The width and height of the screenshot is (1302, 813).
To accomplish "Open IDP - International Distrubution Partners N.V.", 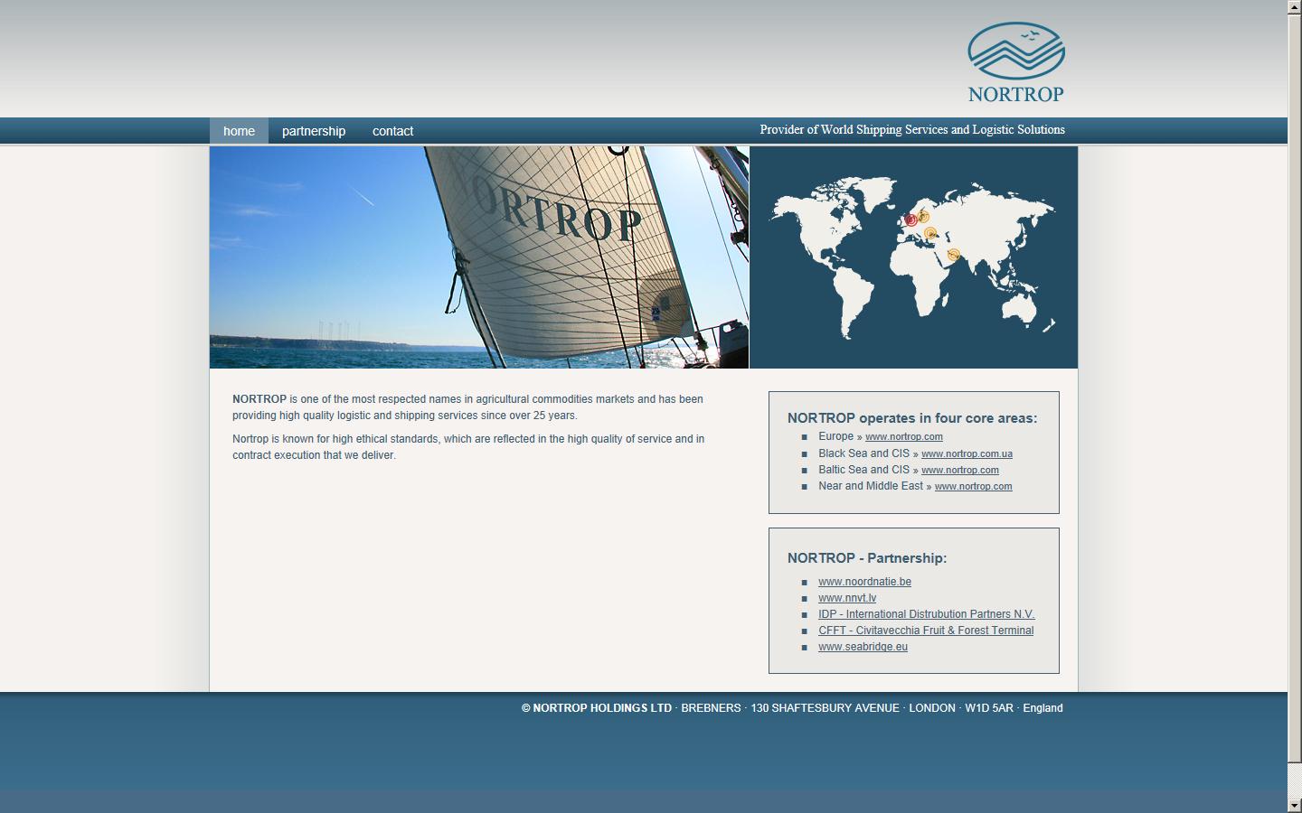I will click(x=927, y=614).
